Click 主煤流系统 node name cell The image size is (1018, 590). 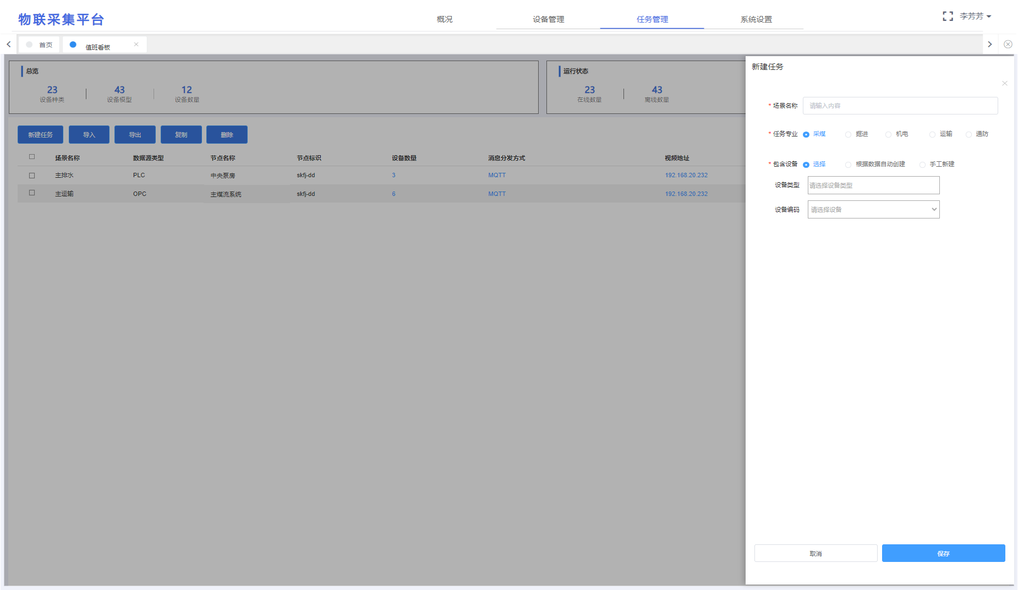tap(226, 195)
